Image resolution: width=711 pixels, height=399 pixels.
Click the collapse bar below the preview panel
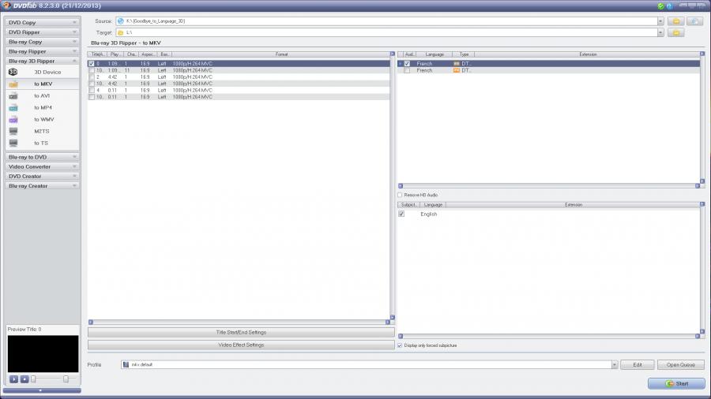pos(42,390)
